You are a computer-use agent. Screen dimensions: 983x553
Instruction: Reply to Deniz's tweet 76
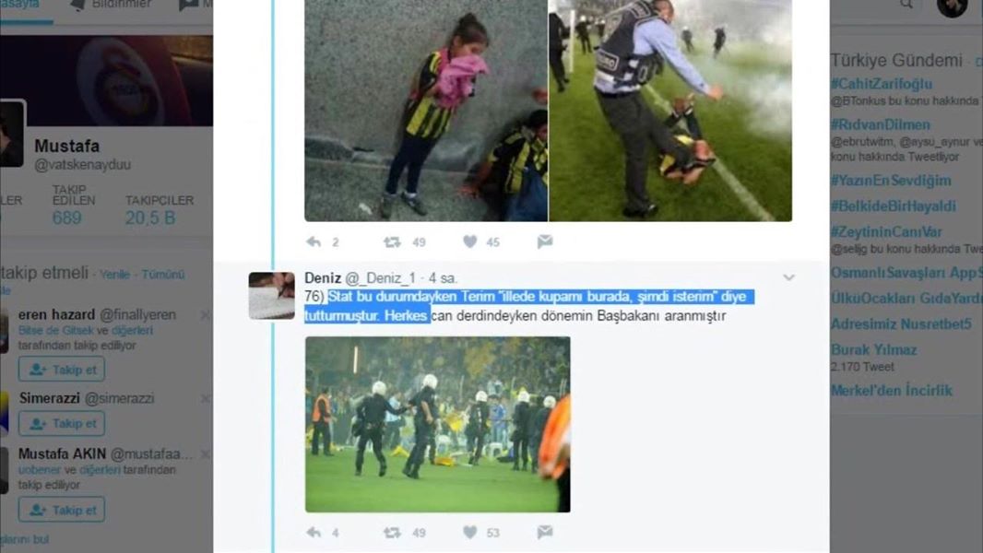(314, 533)
